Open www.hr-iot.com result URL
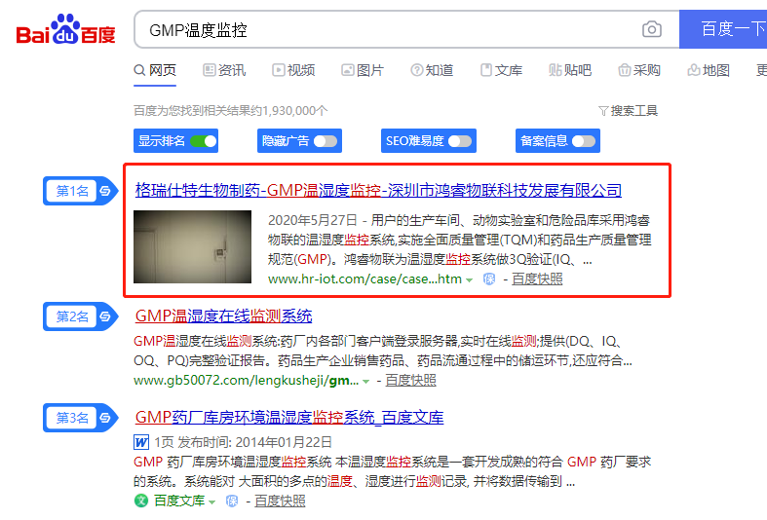767x520 pixels. coord(364,279)
